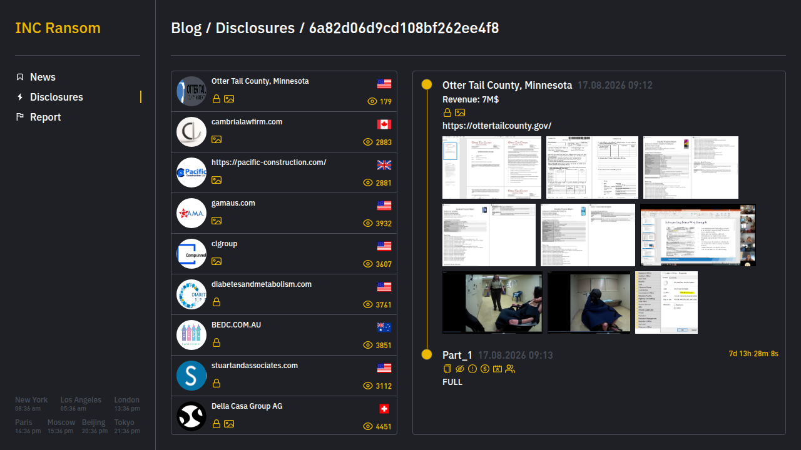Click the Australian flag on BEDC.COM.AU row

click(x=384, y=327)
